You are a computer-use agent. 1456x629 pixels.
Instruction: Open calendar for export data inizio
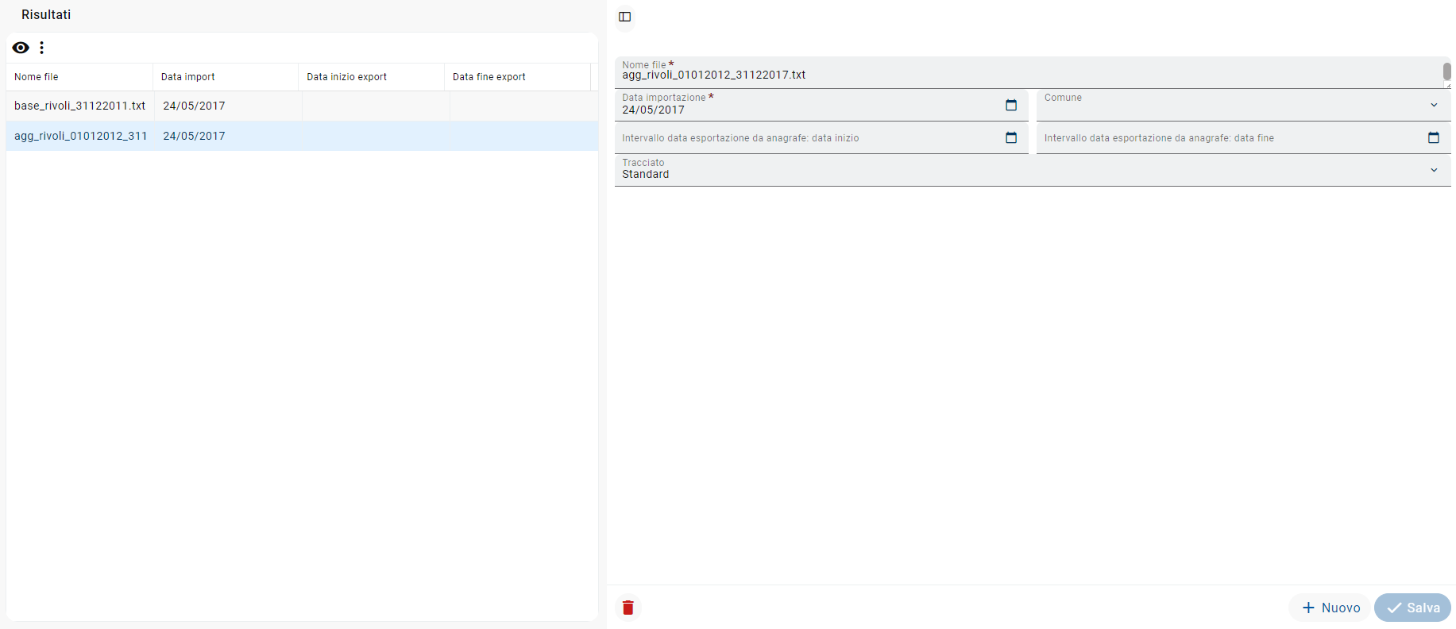pyautogui.click(x=1011, y=137)
